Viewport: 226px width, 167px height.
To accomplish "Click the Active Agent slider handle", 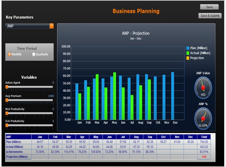I will [x=7, y=87].
